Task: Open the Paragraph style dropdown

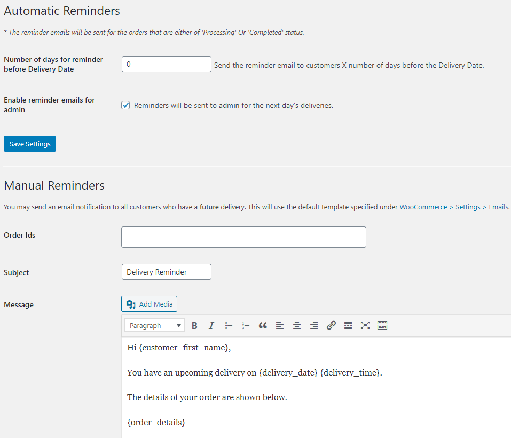Action: pyautogui.click(x=154, y=325)
